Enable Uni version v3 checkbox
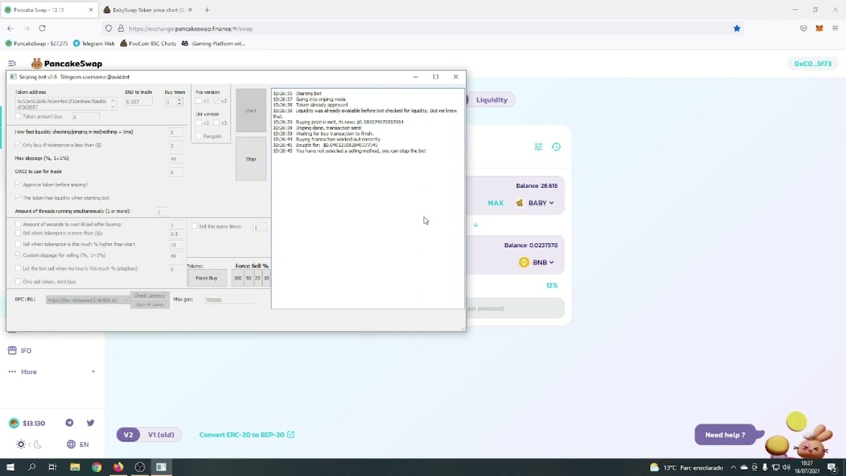The image size is (846, 476). [217, 123]
